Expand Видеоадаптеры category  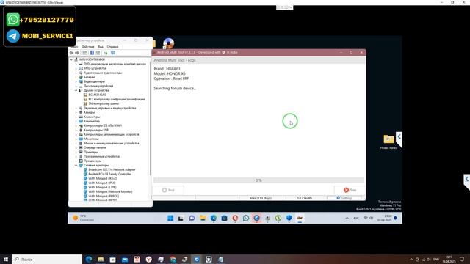click(76, 81)
